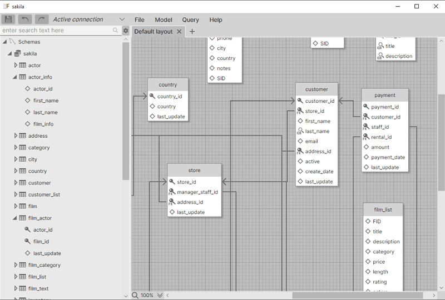The height and width of the screenshot is (300, 445).
Task: Collapse the film_actor table node
Action: coord(16,218)
